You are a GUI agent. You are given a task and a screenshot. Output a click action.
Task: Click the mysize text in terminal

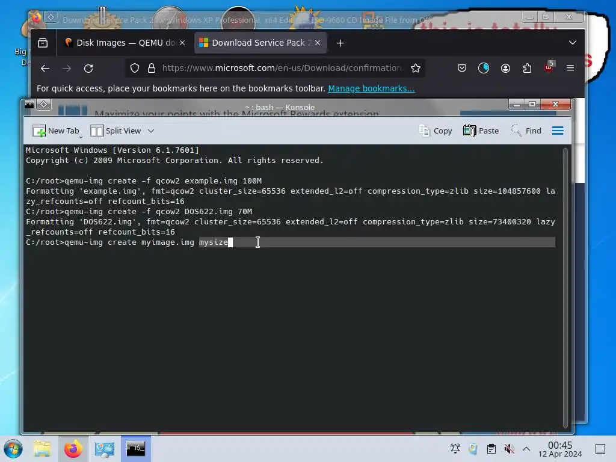click(214, 242)
